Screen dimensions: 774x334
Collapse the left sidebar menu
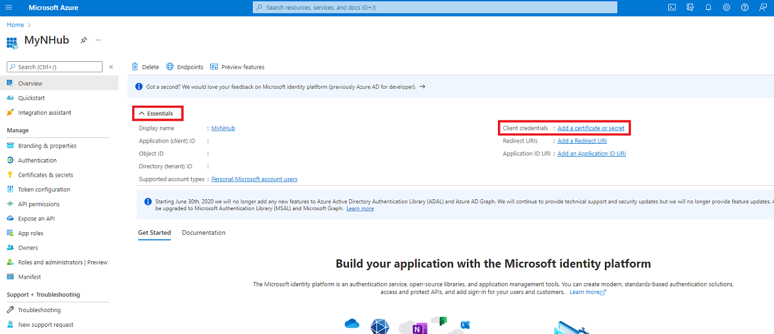tap(111, 66)
